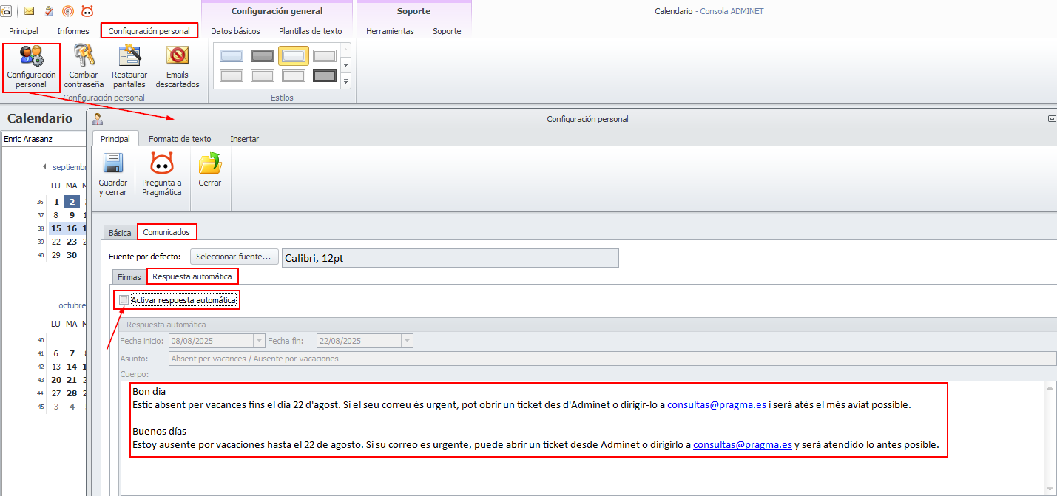This screenshot has height=496, width=1057.
Task: Select day 20 in octubre calendar
Action: coord(56,380)
